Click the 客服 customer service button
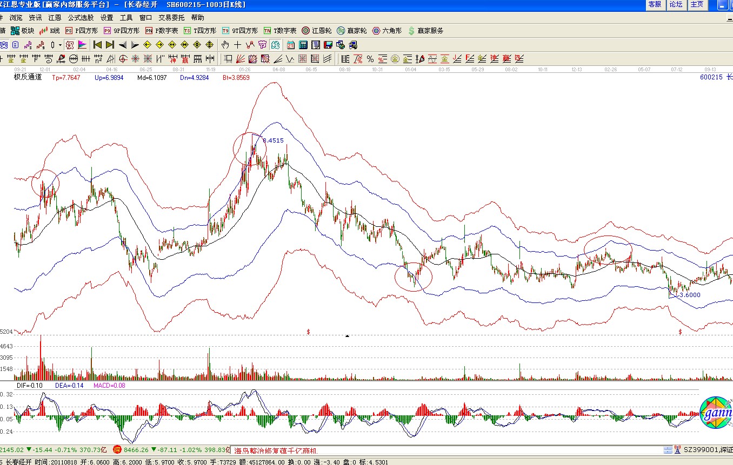Screen dimensions: 733x465 (x=655, y=4)
